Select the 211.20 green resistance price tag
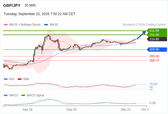The image size is (168, 114). [157, 35]
